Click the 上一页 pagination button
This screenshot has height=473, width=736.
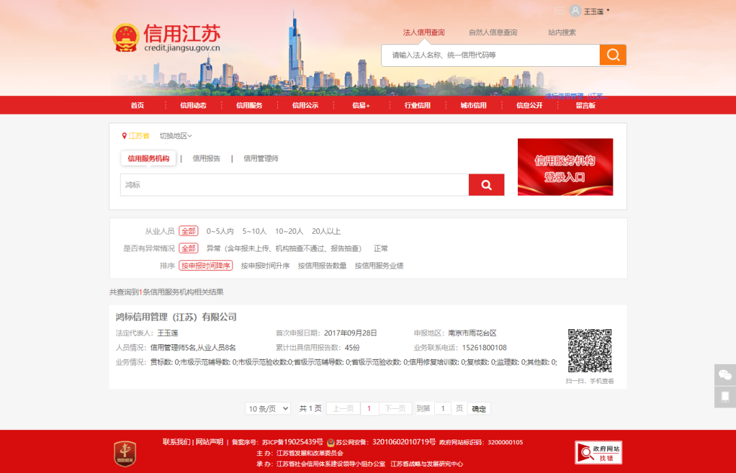[x=343, y=409]
